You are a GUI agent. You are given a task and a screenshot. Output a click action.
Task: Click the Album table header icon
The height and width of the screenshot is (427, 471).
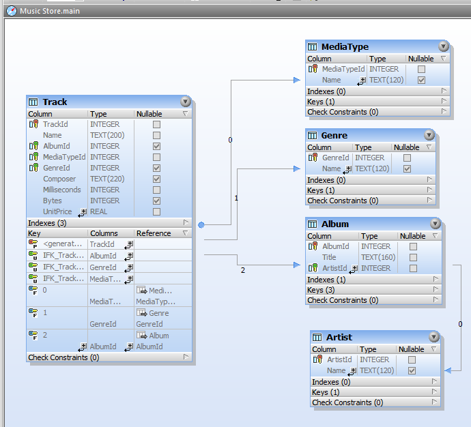pyautogui.click(x=312, y=224)
